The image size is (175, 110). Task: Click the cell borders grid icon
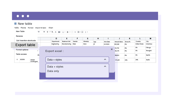point(78,32)
